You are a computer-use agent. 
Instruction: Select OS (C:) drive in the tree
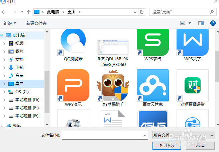pyautogui.click(x=22, y=92)
